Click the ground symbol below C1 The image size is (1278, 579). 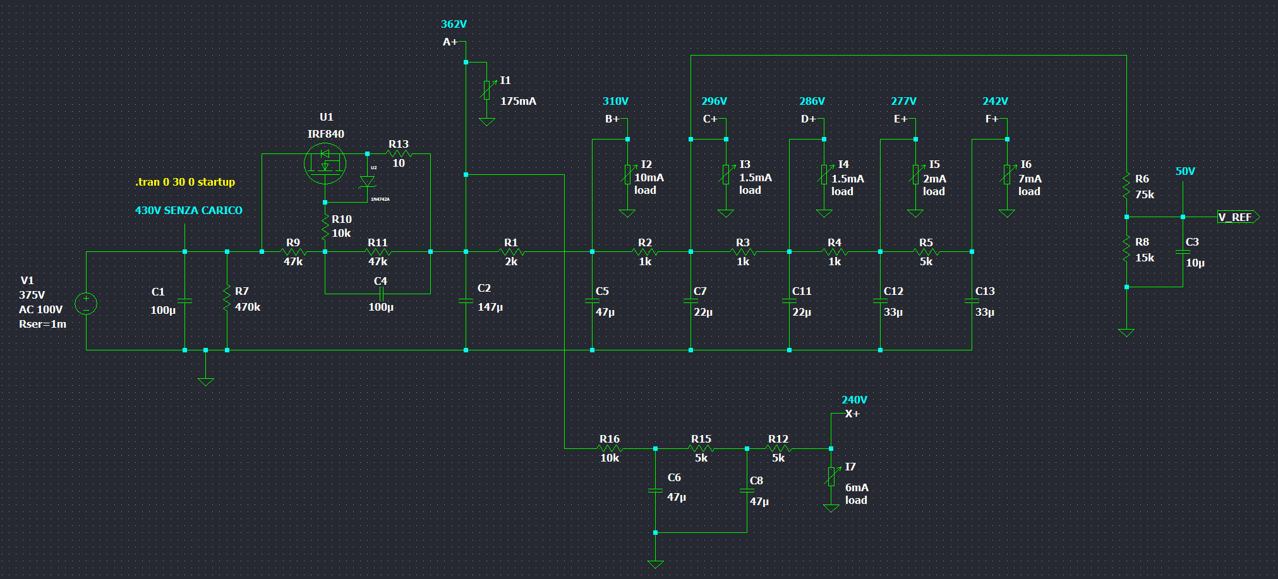point(205,381)
